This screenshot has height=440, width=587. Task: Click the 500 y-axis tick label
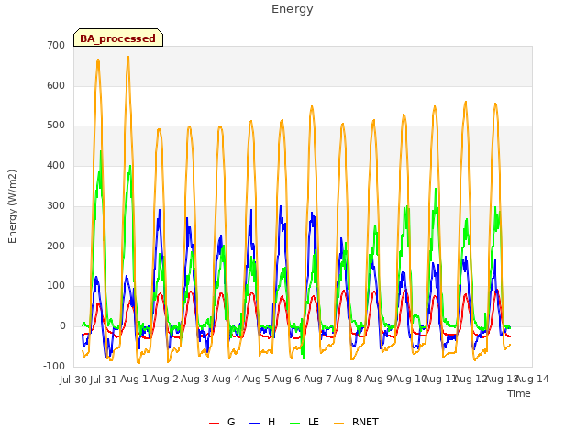click(56, 126)
